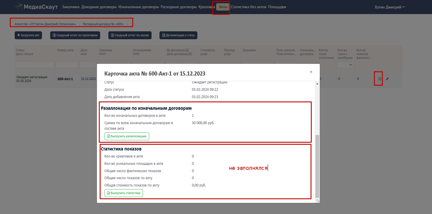Click the act card vertical scrollbar thumb
This screenshot has width=432, height=214.
pos(317,166)
